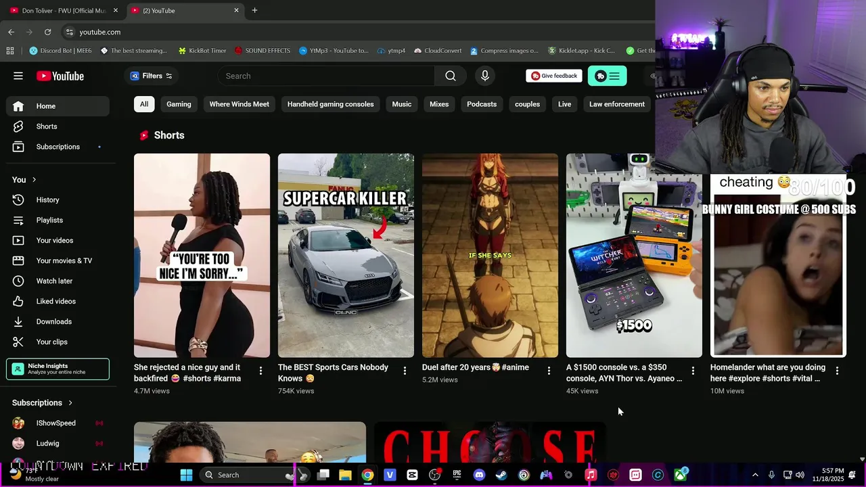
Task: Start voice search with microphone icon
Action: [485, 76]
